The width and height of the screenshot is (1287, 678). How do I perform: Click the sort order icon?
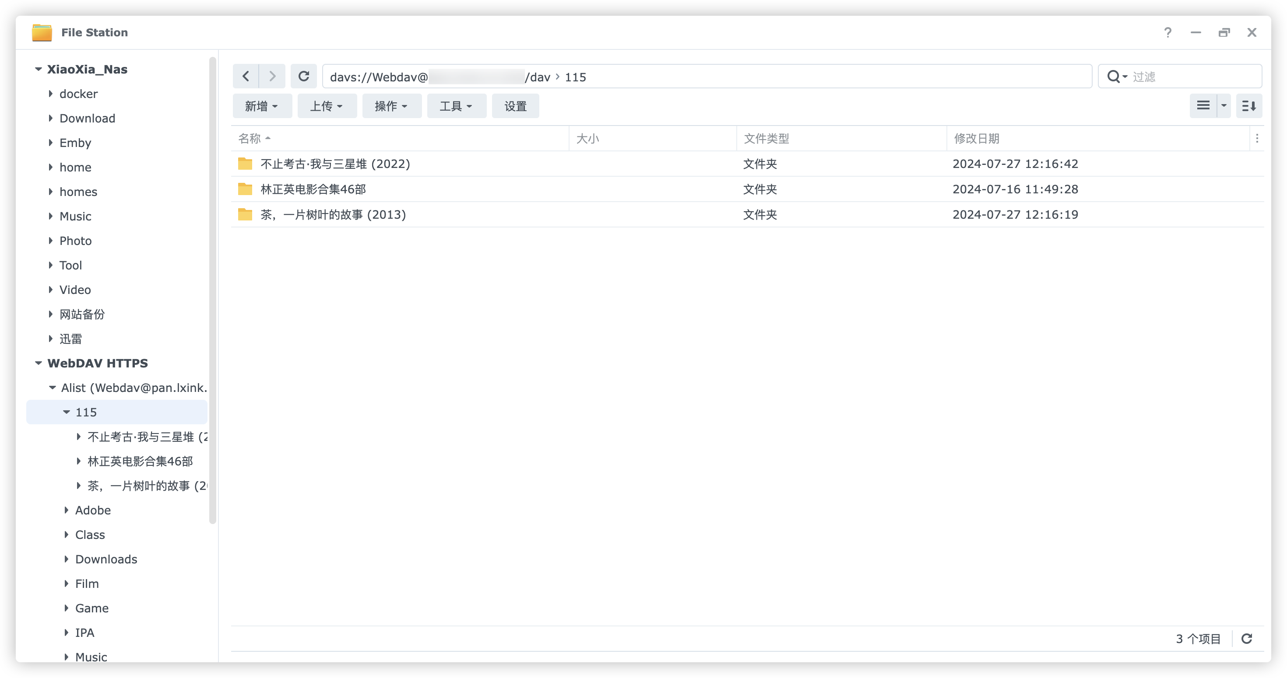1248,106
